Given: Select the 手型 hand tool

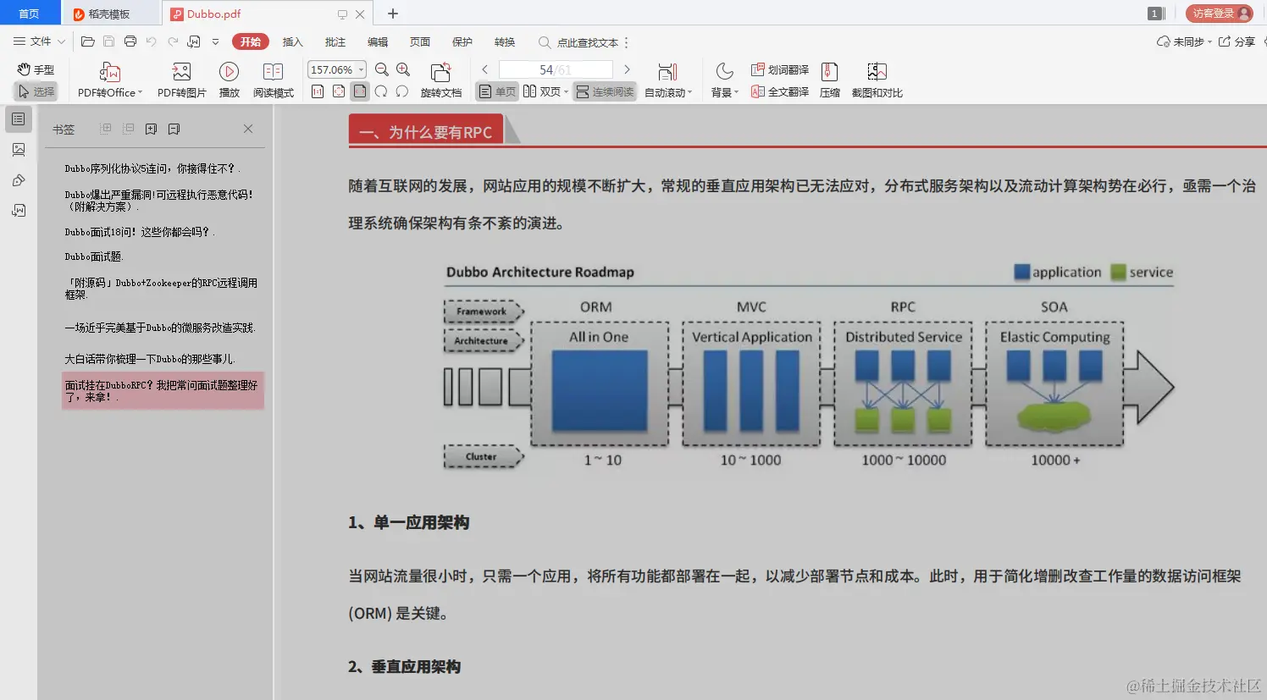Looking at the screenshot, I should pyautogui.click(x=35, y=69).
